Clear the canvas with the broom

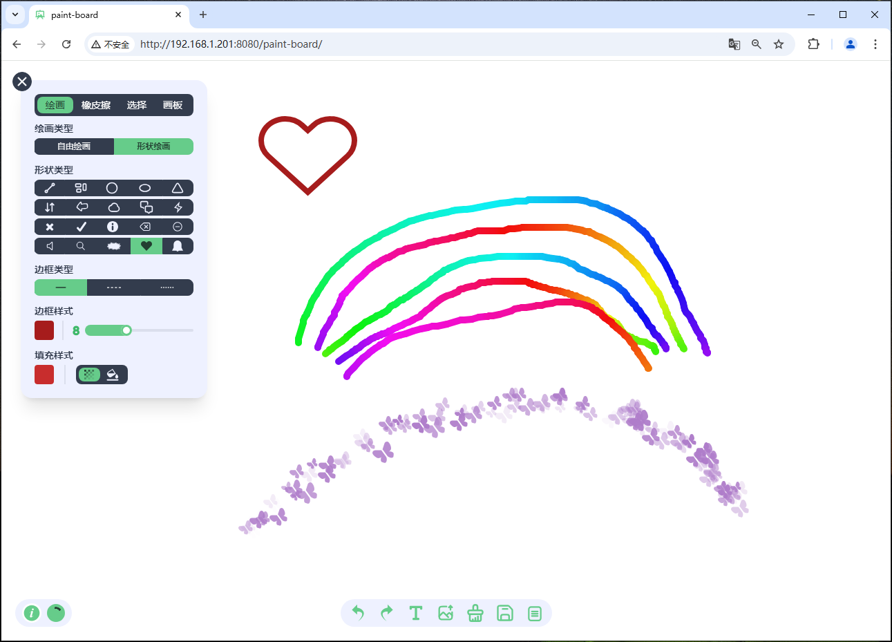point(475,613)
